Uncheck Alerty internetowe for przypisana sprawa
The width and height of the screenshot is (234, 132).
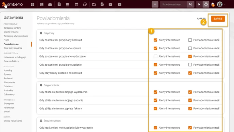point(155,48)
